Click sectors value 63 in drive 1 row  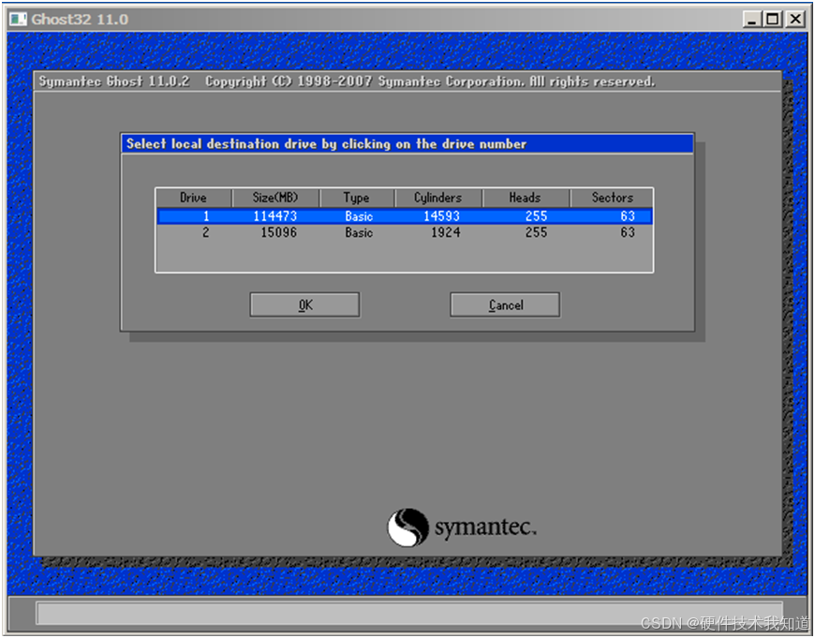(x=628, y=216)
